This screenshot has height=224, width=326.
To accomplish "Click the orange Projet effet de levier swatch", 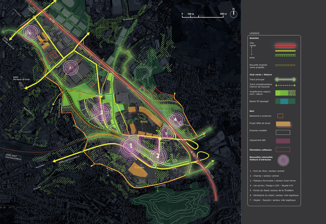I will click(283, 124).
